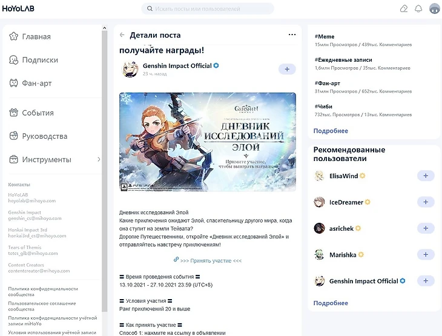Click the HoYoLAB logo

18,8
